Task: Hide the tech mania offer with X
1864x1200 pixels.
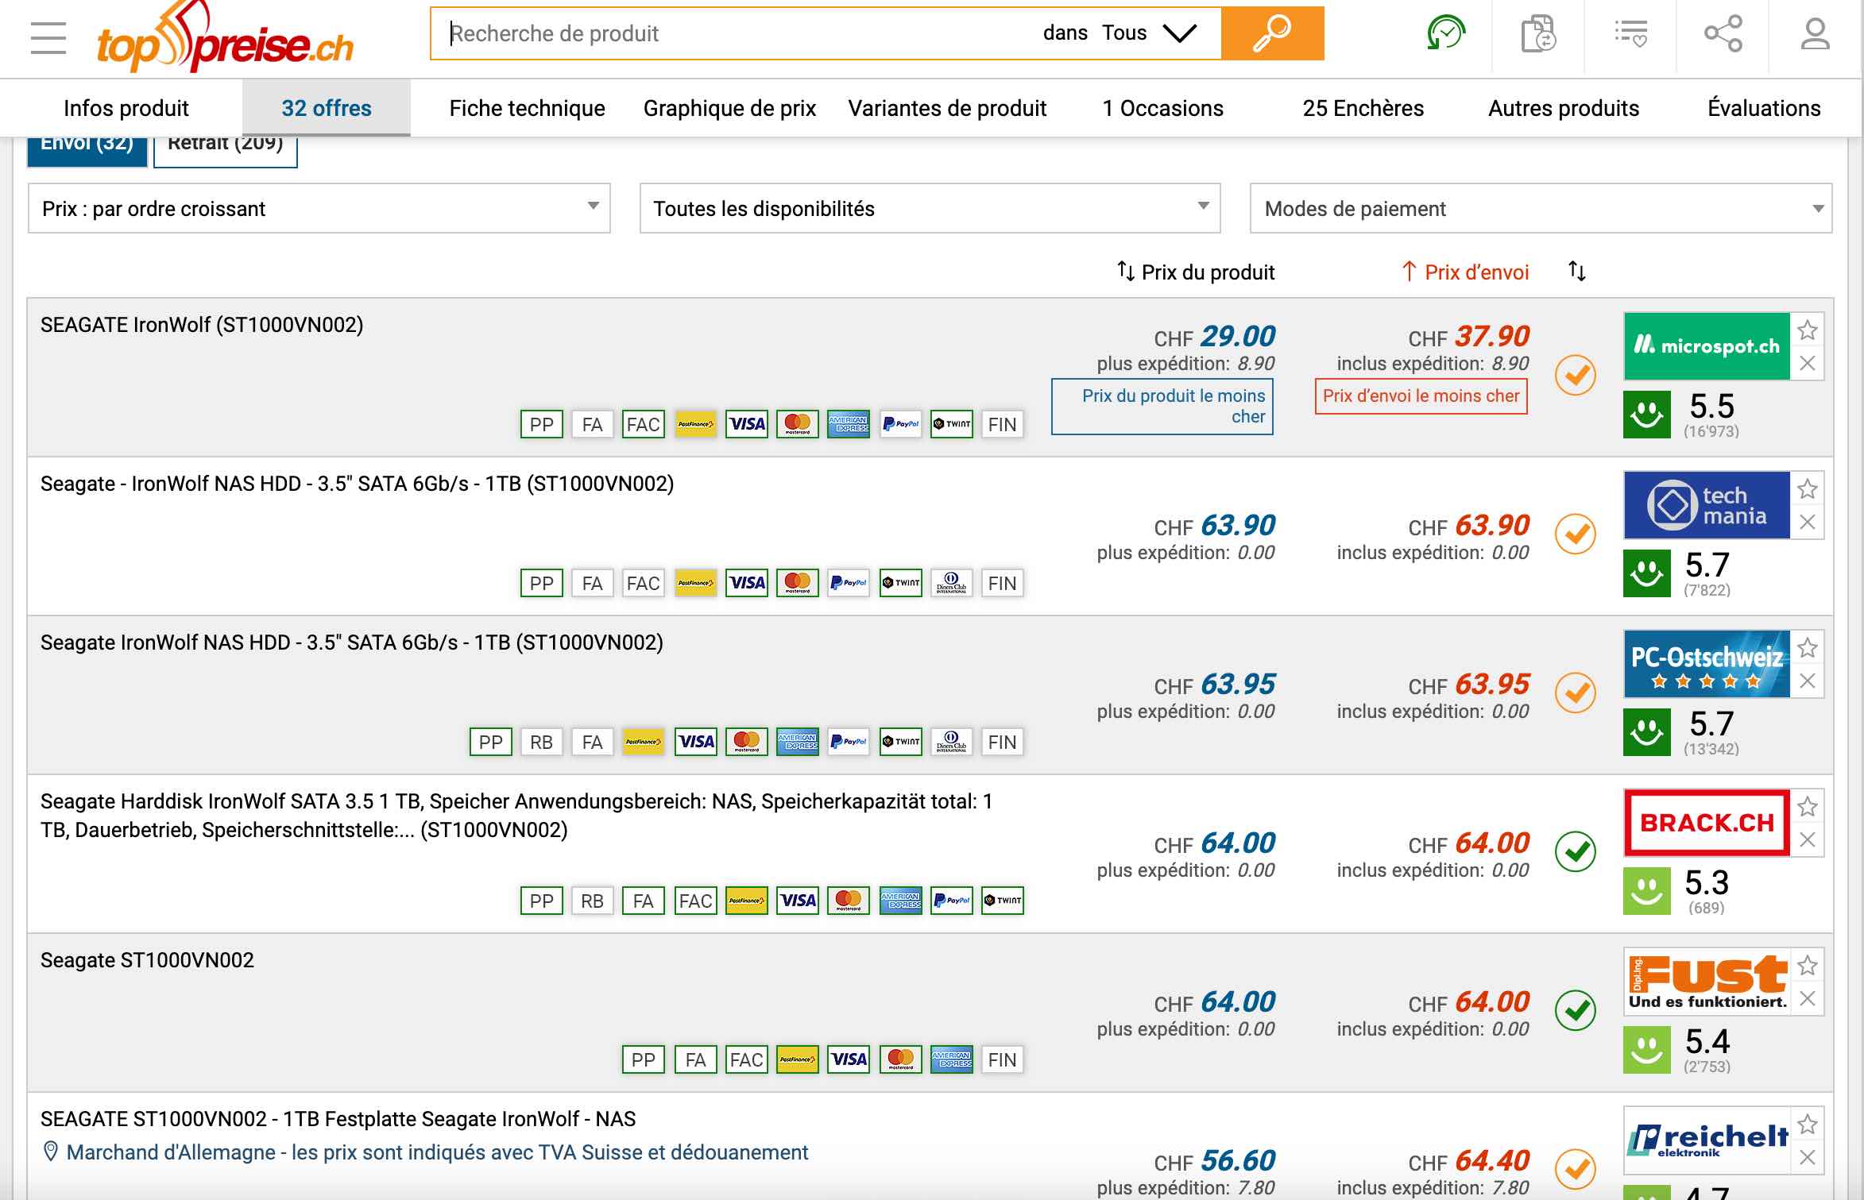Action: 1808,522
